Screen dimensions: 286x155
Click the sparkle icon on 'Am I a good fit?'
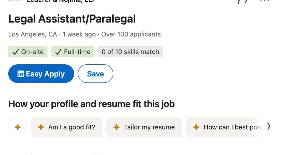(41, 127)
